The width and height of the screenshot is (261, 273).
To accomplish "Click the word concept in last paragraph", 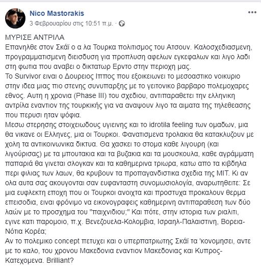I will [67, 241].
